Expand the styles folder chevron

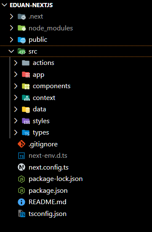pos(16,121)
